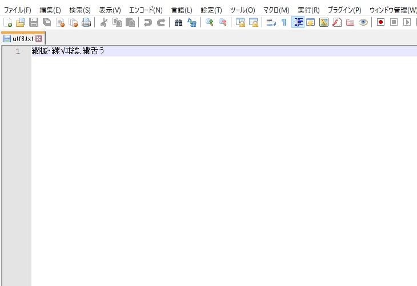Open the 設定(T) menu
The image size is (417, 286).
tap(211, 10)
